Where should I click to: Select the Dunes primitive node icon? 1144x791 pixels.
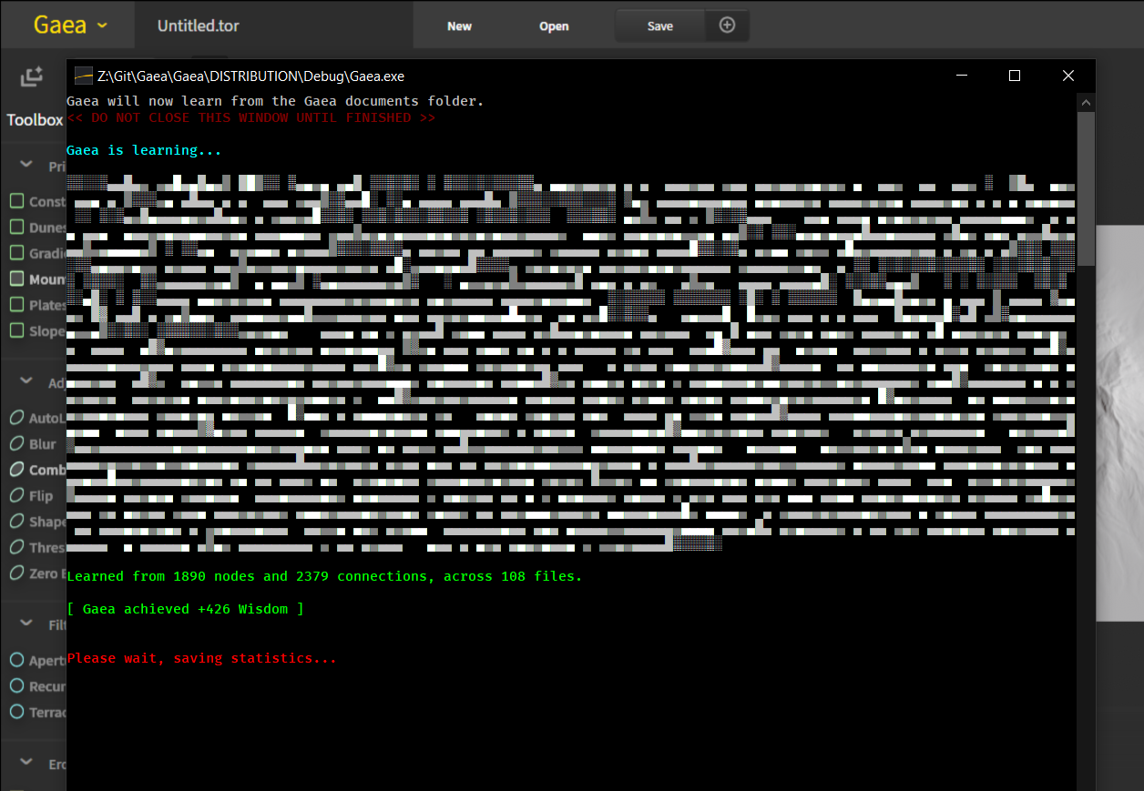16,228
